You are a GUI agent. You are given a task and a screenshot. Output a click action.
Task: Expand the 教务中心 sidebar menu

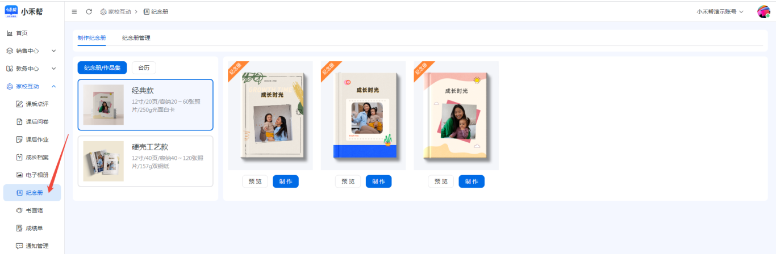(x=32, y=69)
